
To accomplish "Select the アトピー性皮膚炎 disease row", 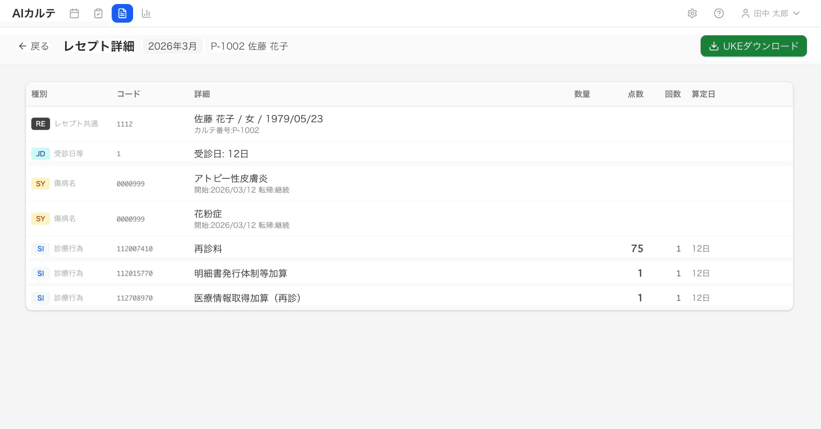I will click(x=409, y=183).
